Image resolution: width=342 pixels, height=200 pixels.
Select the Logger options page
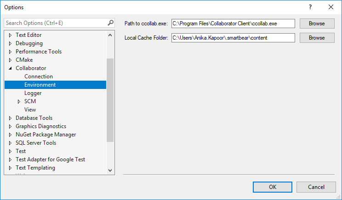click(x=33, y=93)
